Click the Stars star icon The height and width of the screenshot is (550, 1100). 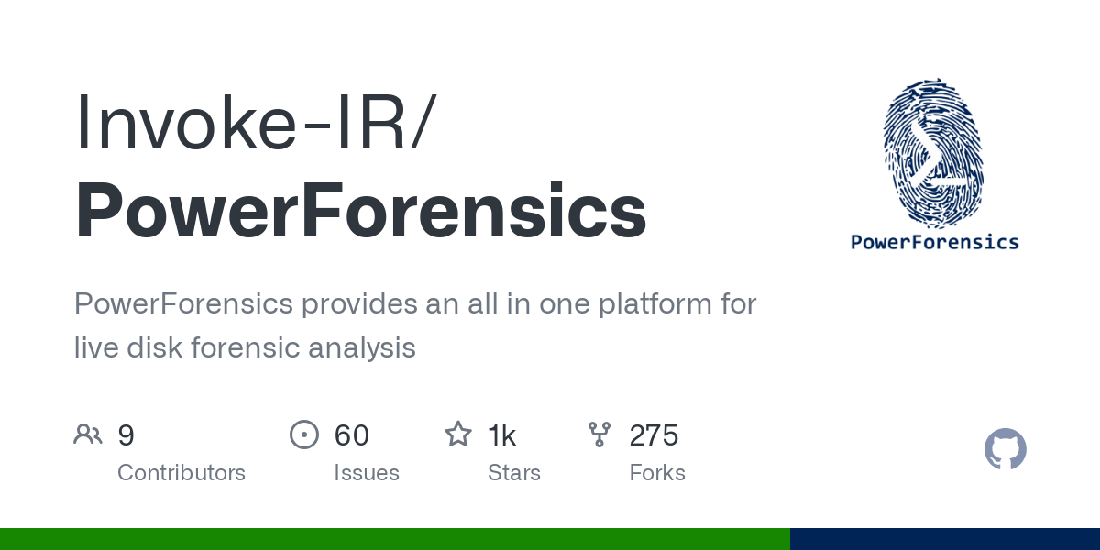[458, 434]
